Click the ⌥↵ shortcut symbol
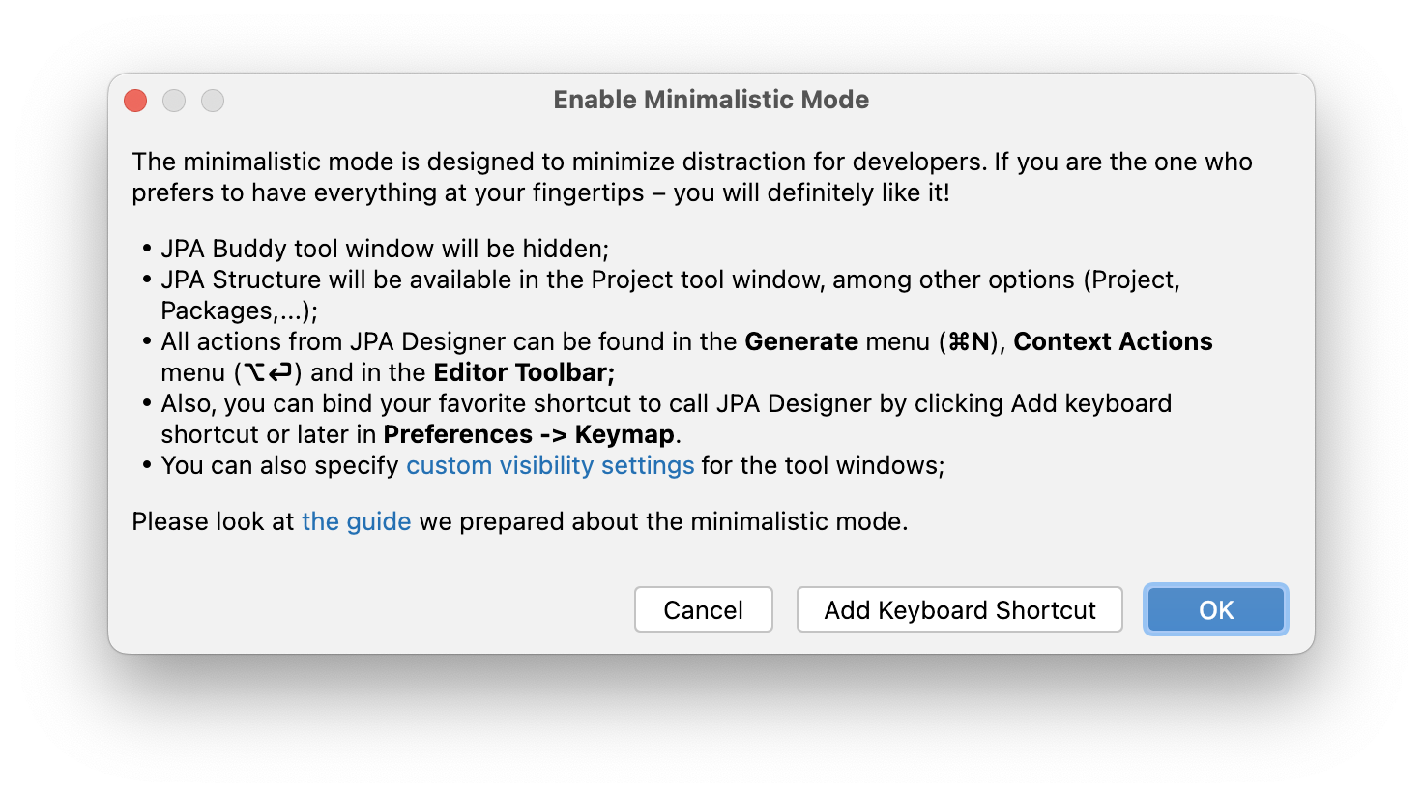The height and width of the screenshot is (797, 1423). point(268,372)
